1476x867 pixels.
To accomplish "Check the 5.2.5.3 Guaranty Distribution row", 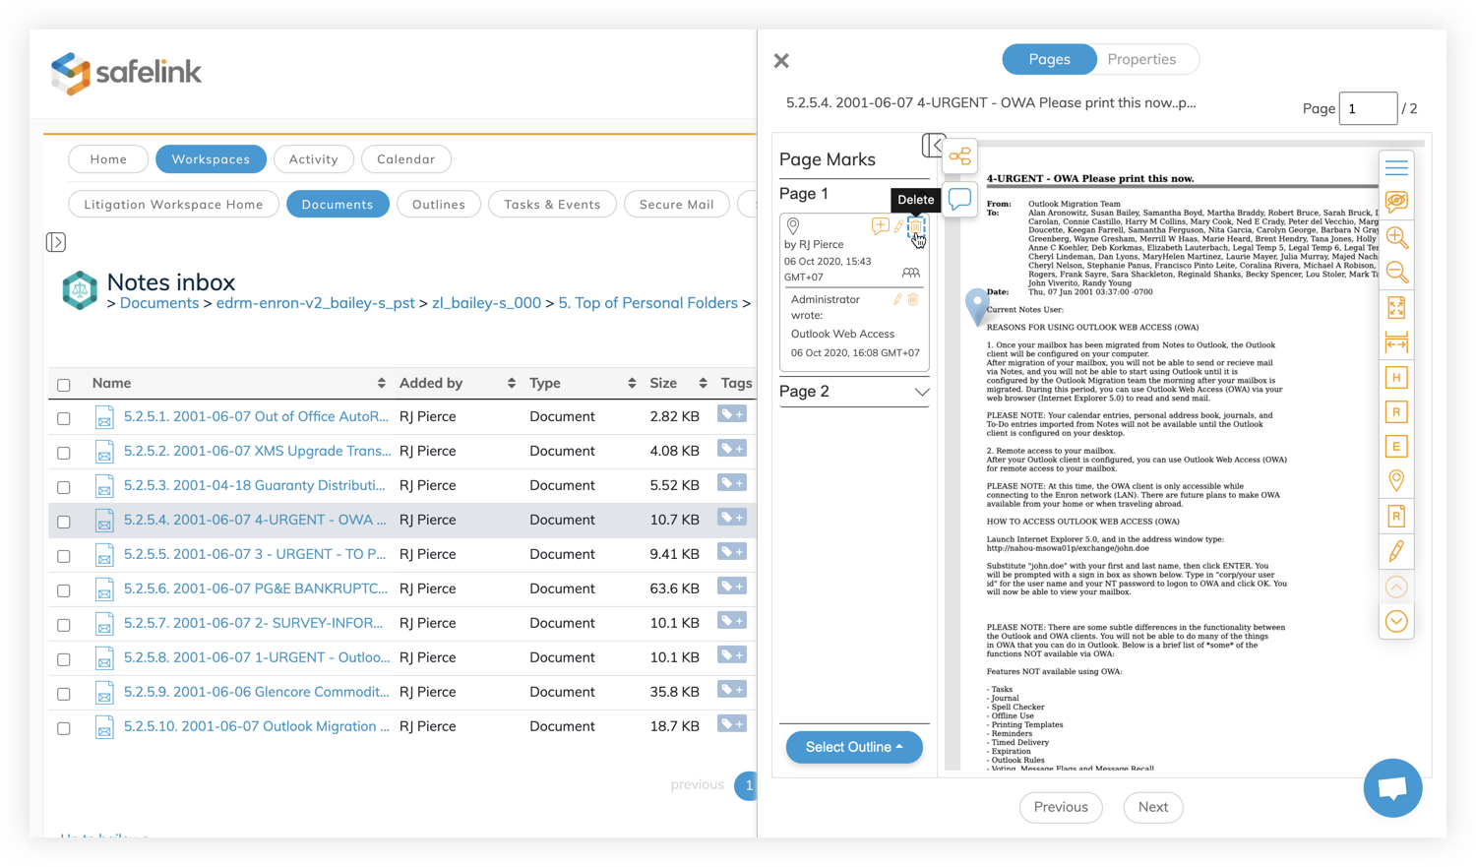I will 64,487.
